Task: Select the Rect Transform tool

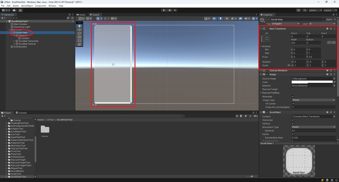Action: 79,41
